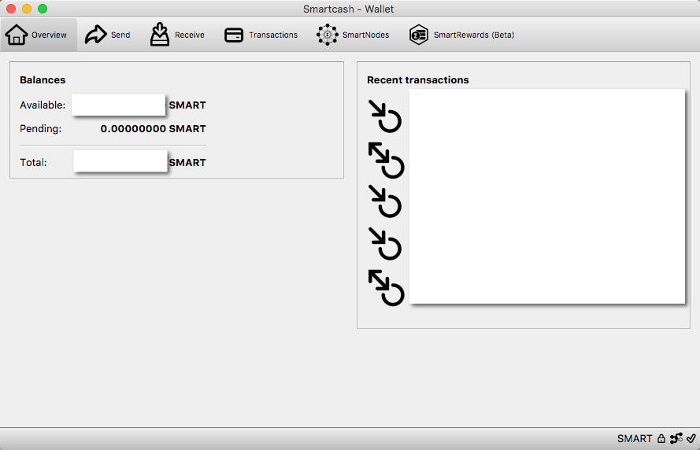
Task: Open the Overview tab
Action: 39,35
